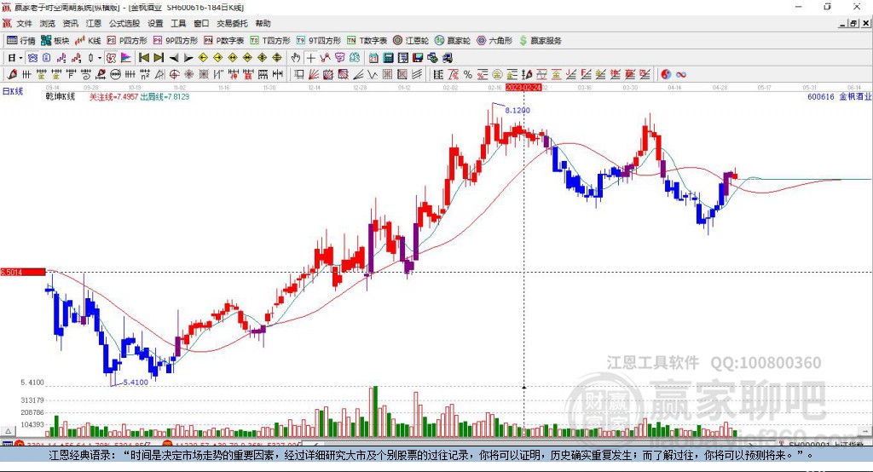The image size is (873, 472).
Task: Toggle the pink-blue gradient triangle icon
Action: 126,58
